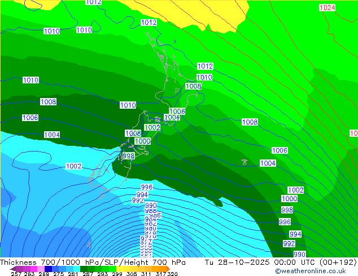The height and width of the screenshot is (276, 358).
Task: Click the 998 isobar label over South Island
Action: click(x=129, y=156)
